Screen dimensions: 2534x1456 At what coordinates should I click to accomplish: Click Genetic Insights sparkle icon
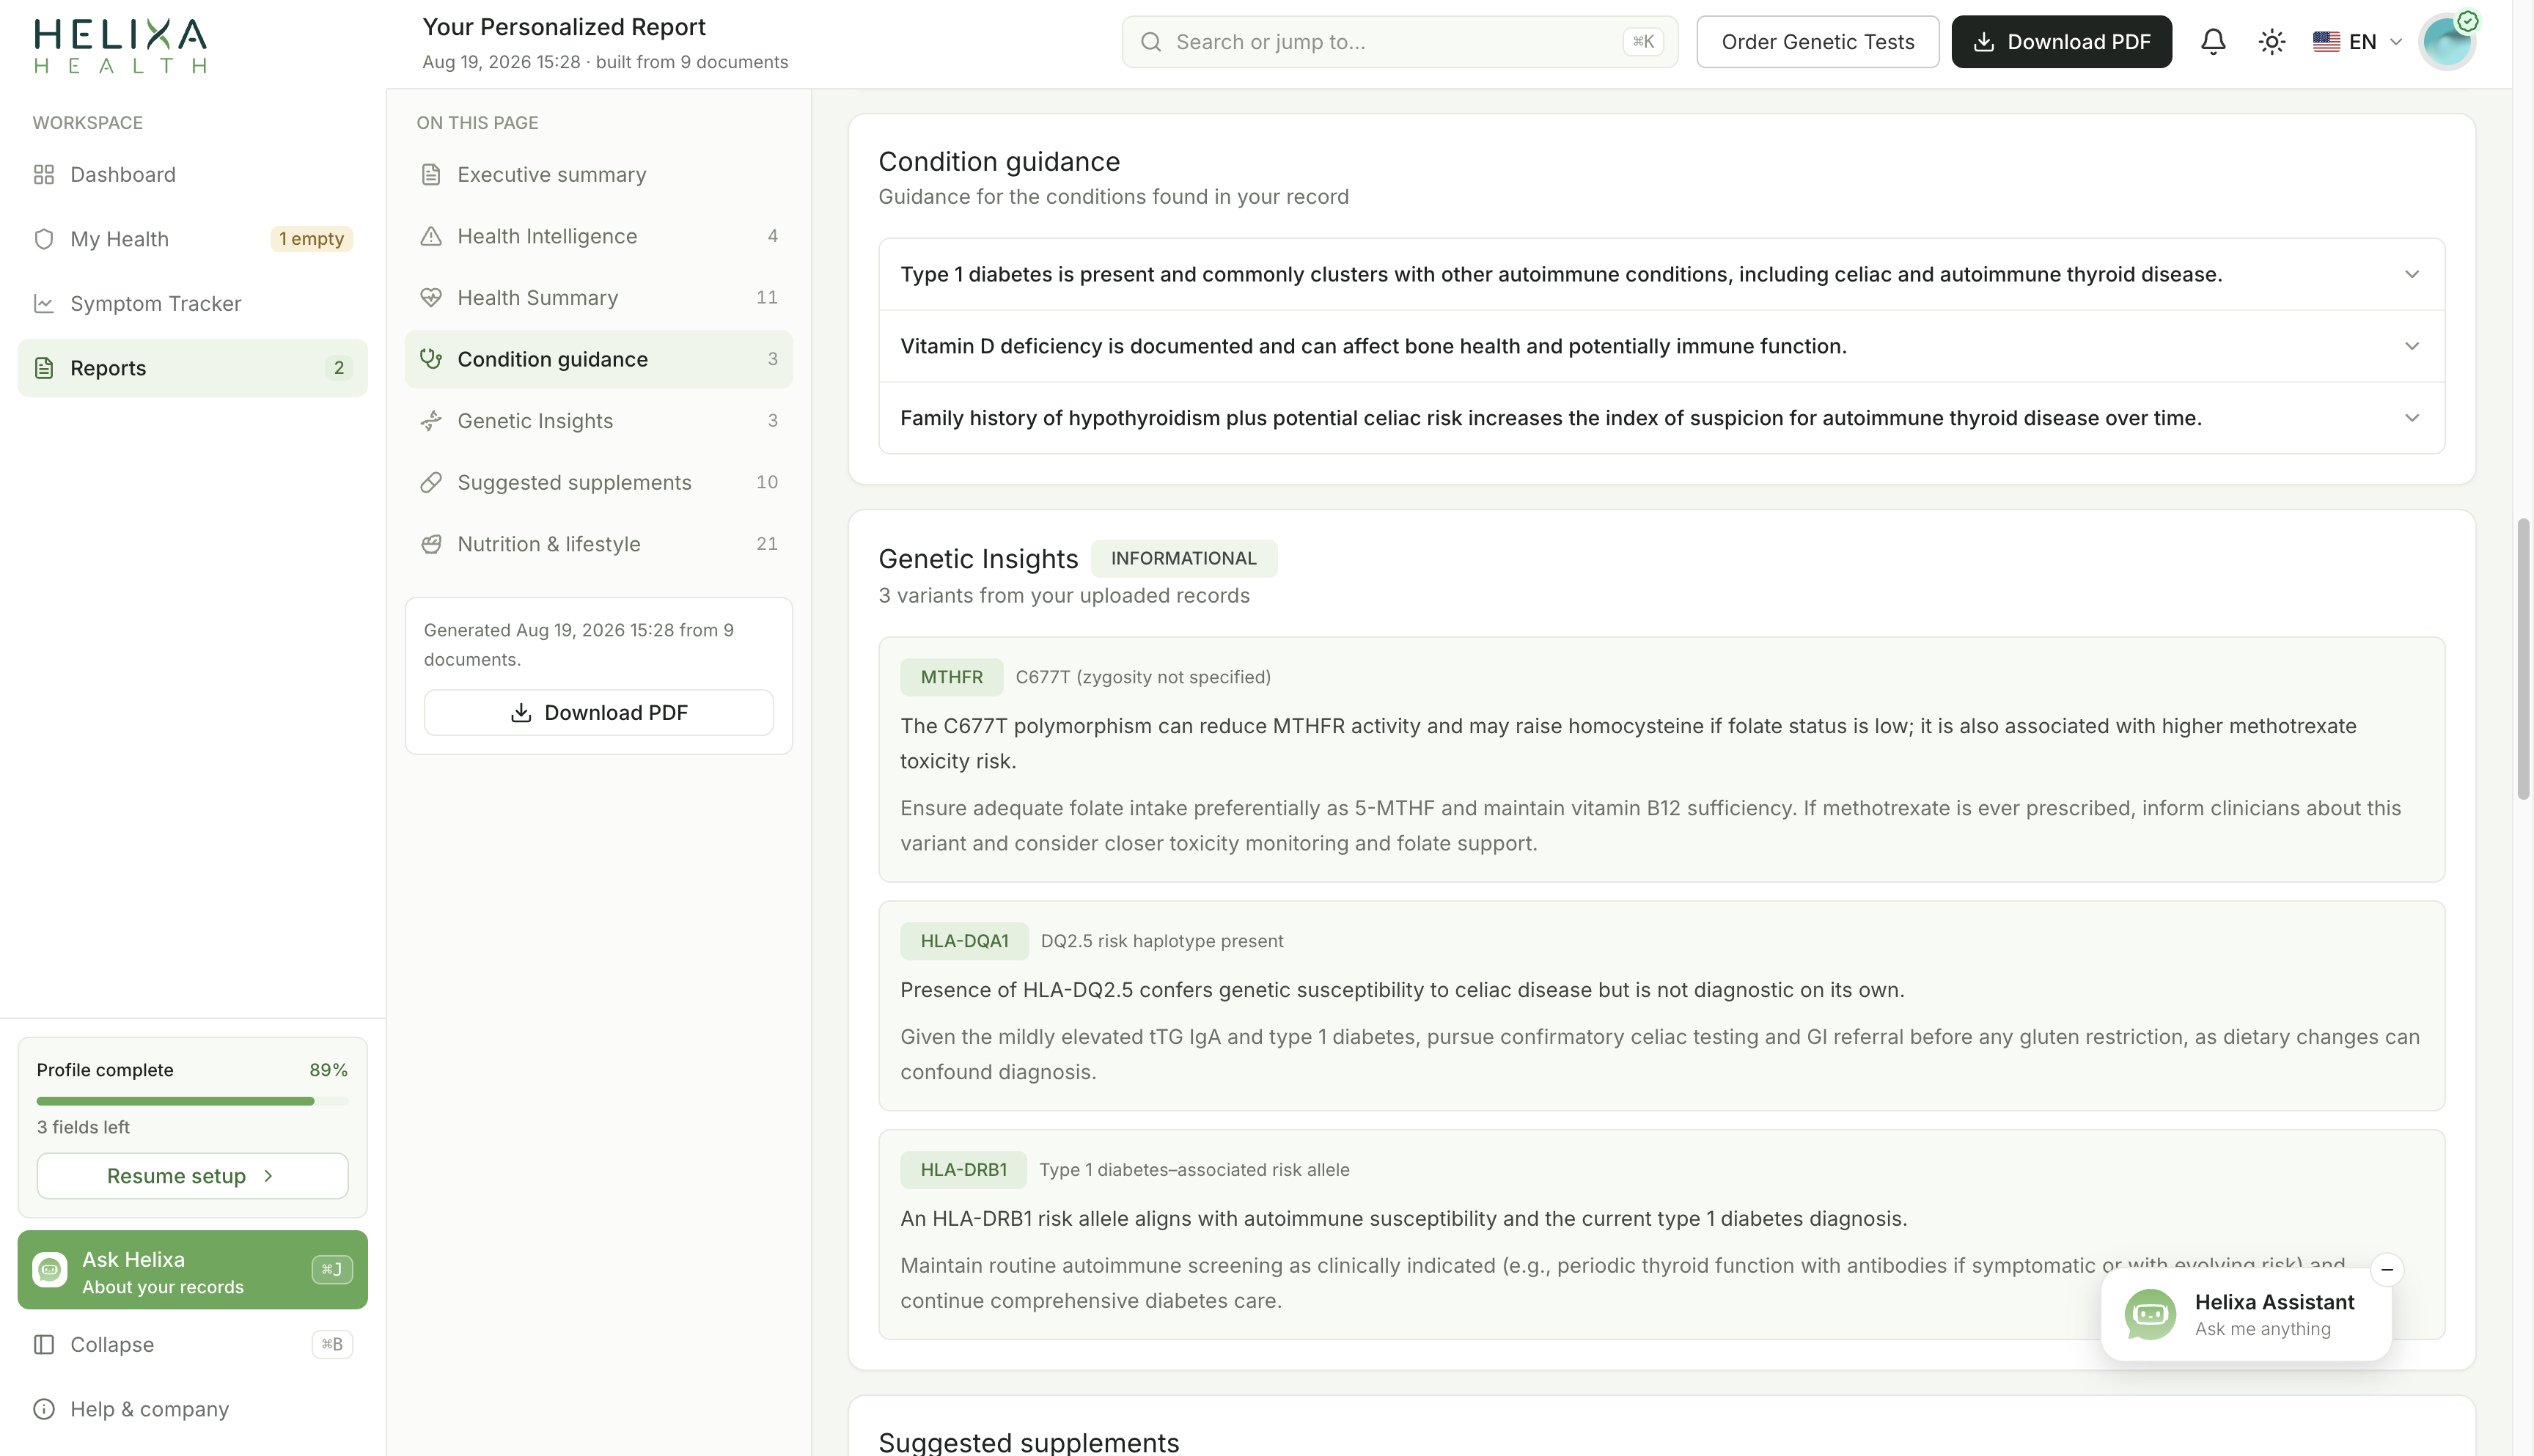coord(431,421)
